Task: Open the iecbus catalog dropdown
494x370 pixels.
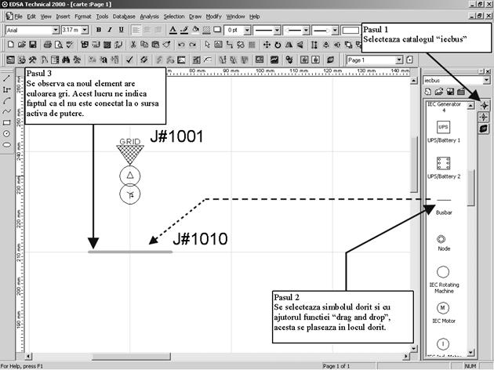Action: pyautogui.click(x=487, y=80)
